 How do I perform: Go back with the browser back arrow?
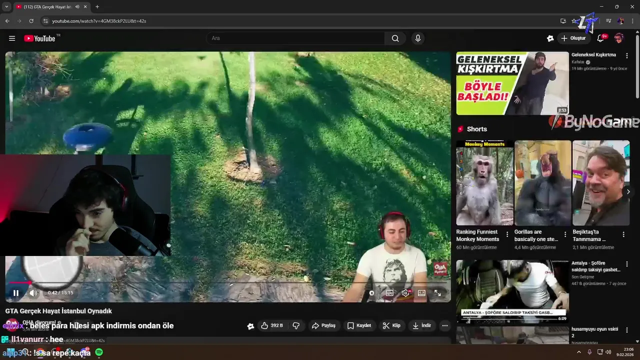[7, 21]
